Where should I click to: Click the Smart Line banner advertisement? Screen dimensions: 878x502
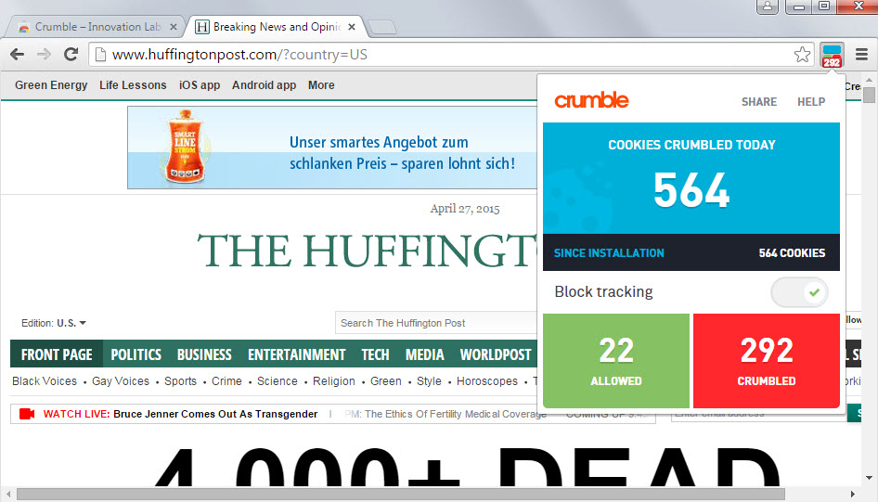(332, 148)
